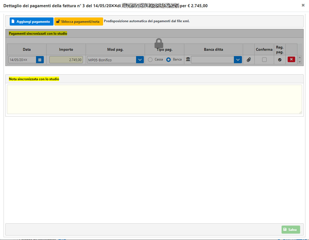Click the Conferma column header
The width and height of the screenshot is (309, 240).
pos(264,50)
